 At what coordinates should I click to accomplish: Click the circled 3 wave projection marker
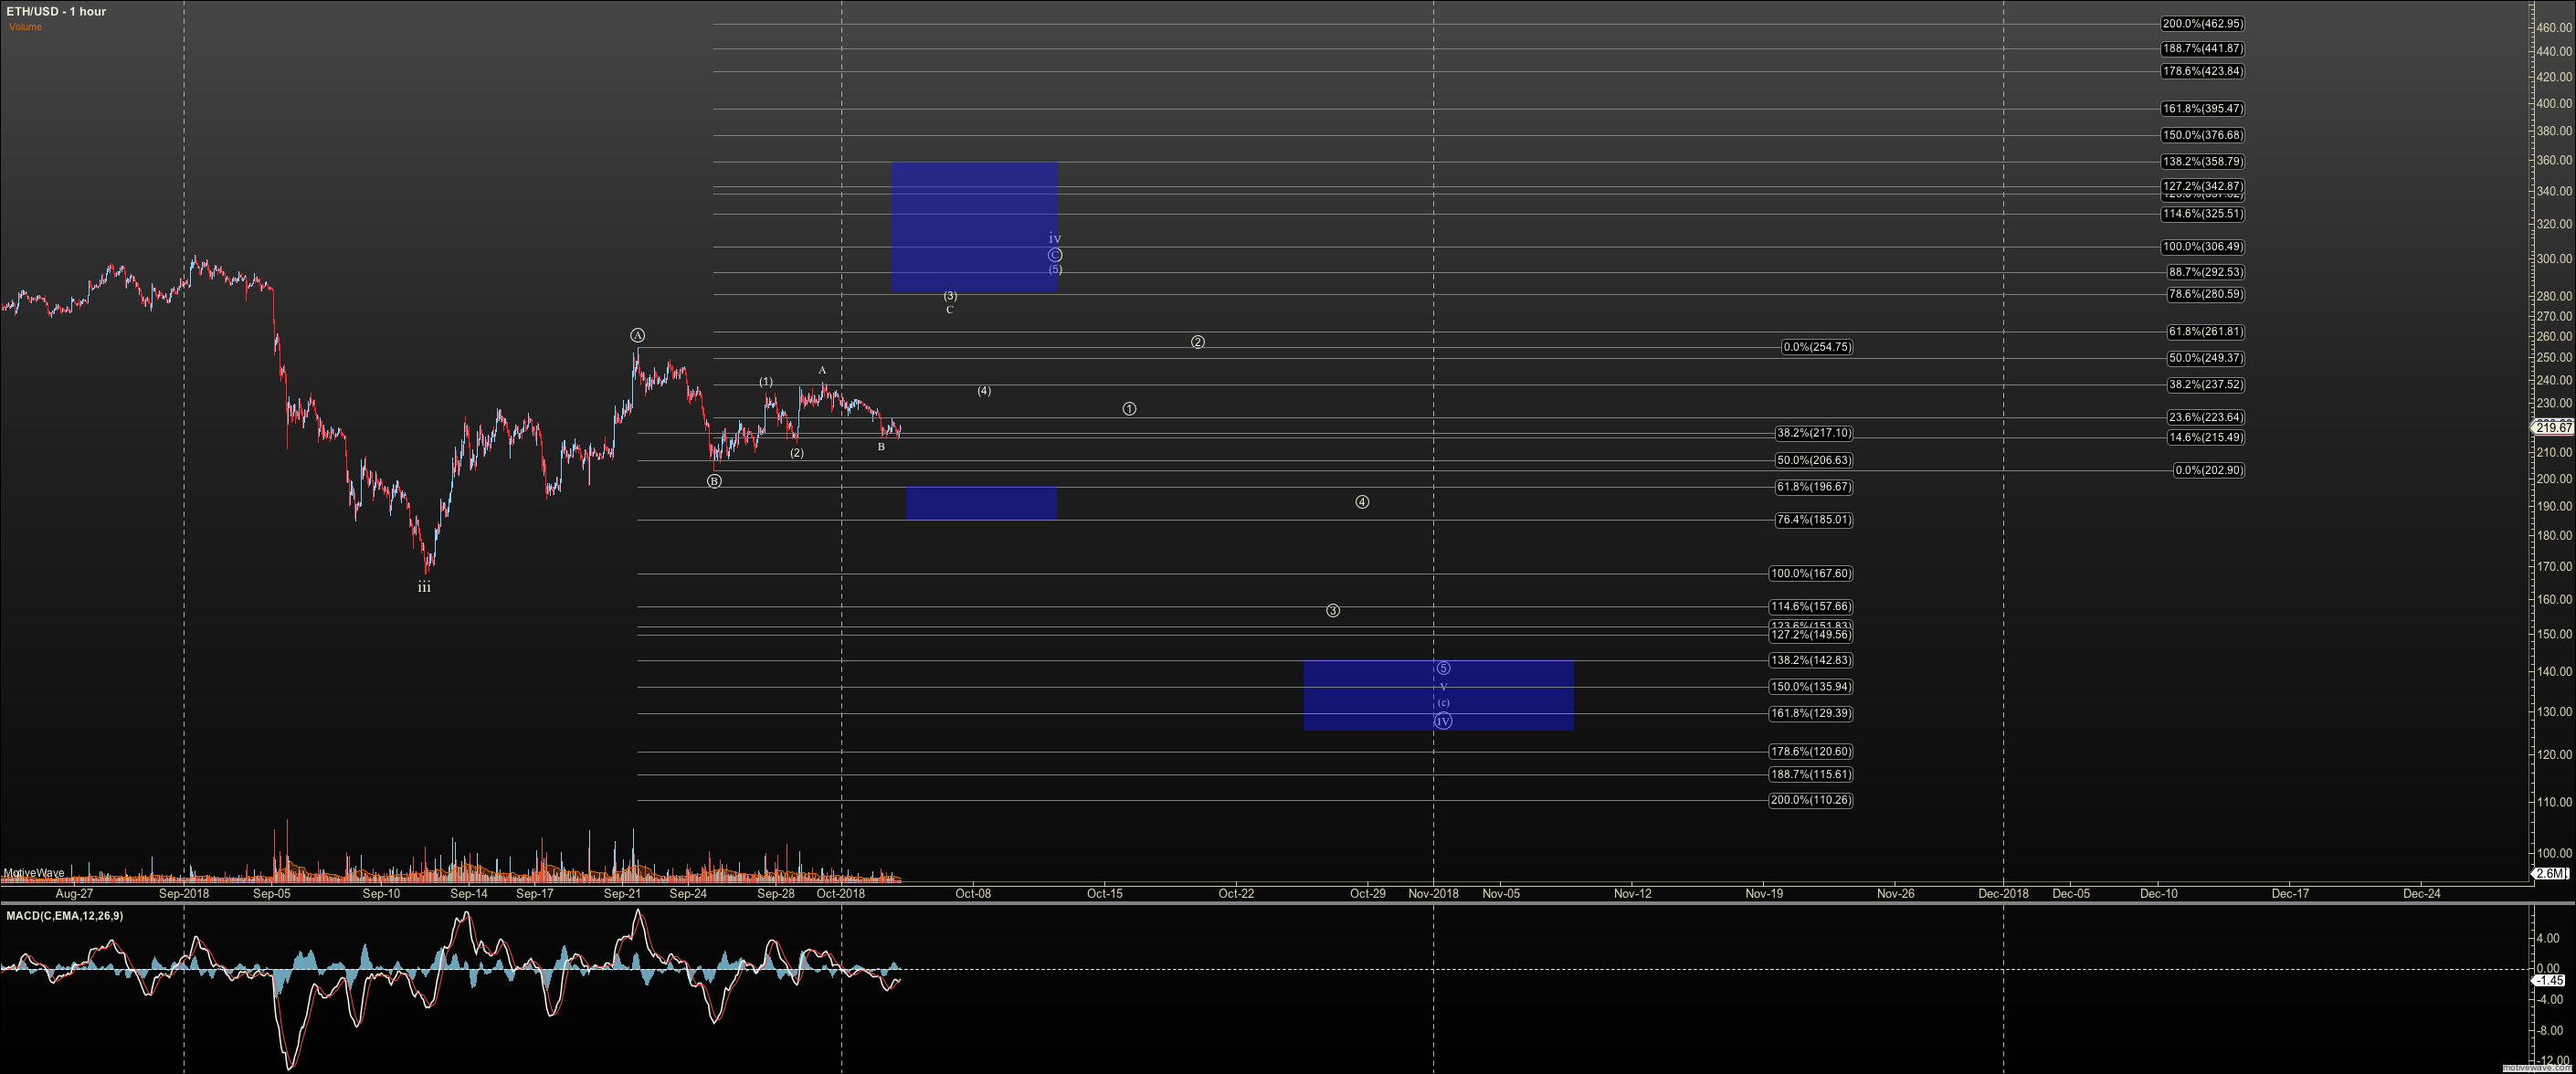point(1333,611)
